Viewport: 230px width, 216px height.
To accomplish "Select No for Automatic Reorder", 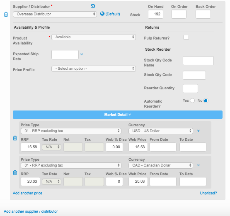I will pyautogui.click(x=206, y=101).
